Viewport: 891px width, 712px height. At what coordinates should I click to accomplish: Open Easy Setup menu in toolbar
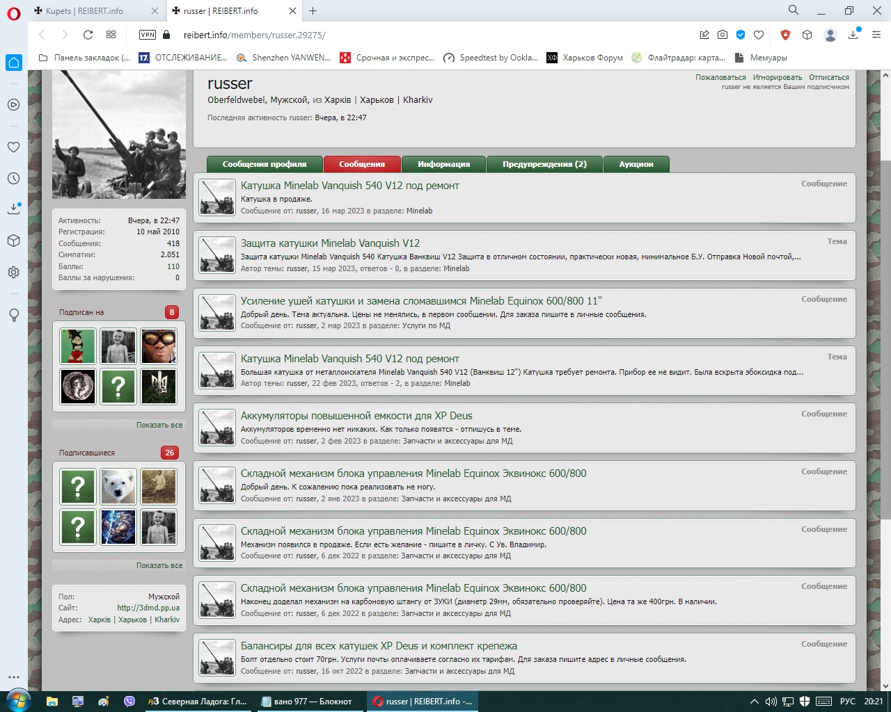click(876, 35)
